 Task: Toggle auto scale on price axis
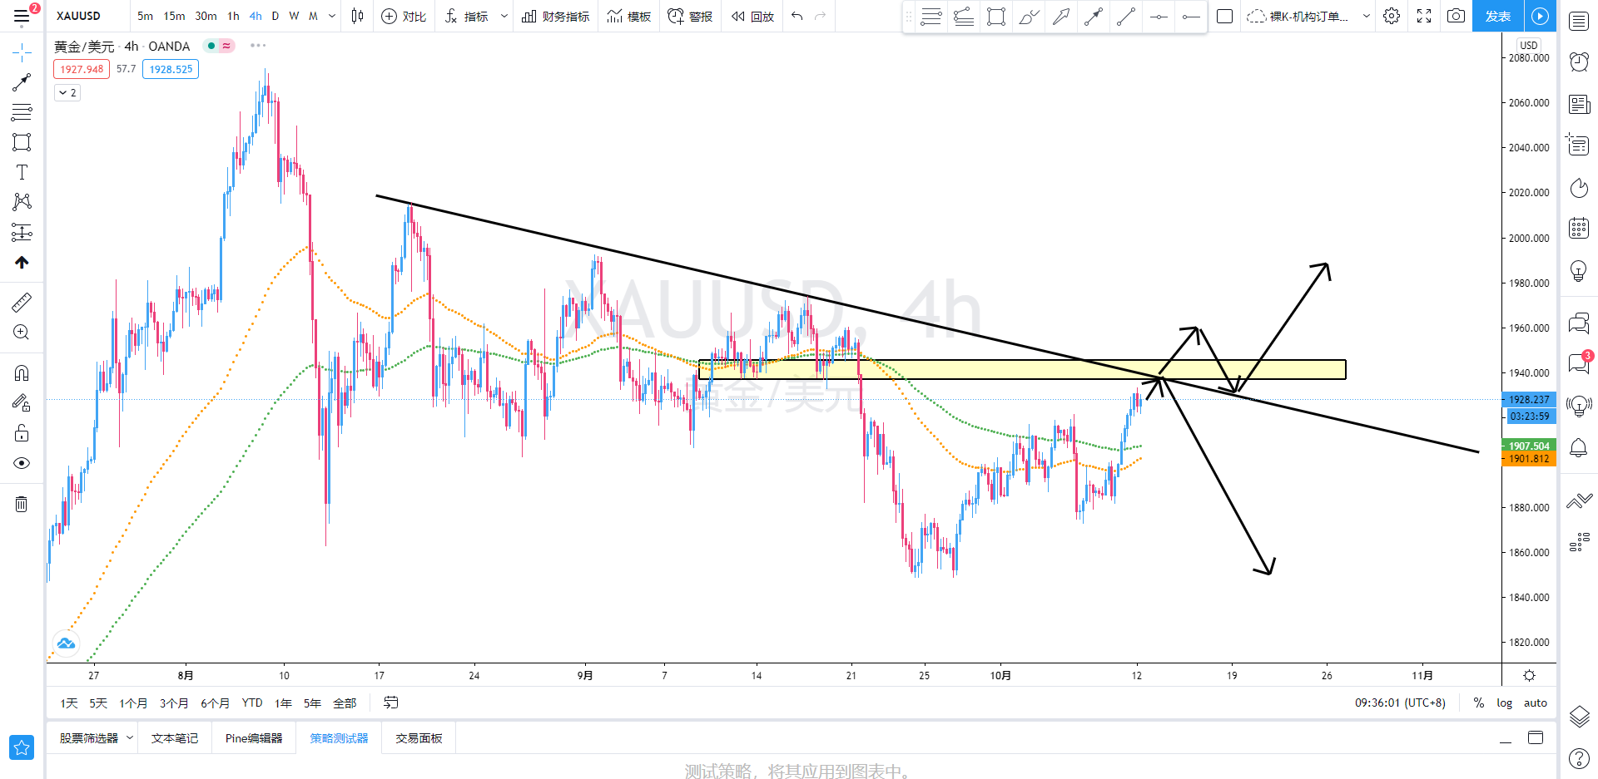(x=1535, y=703)
